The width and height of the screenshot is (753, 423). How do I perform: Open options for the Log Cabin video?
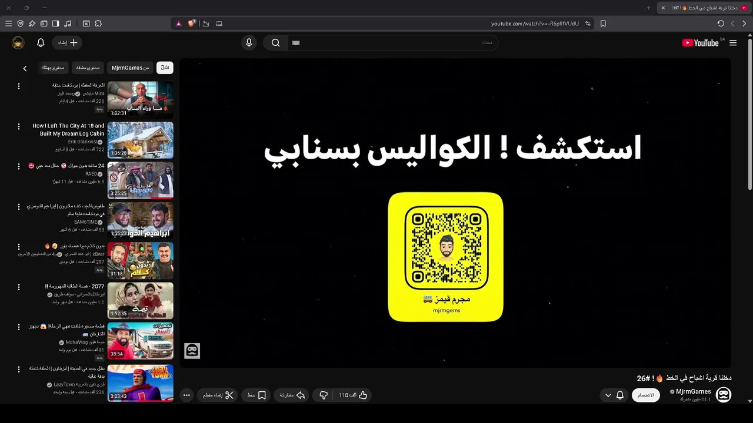click(x=18, y=126)
